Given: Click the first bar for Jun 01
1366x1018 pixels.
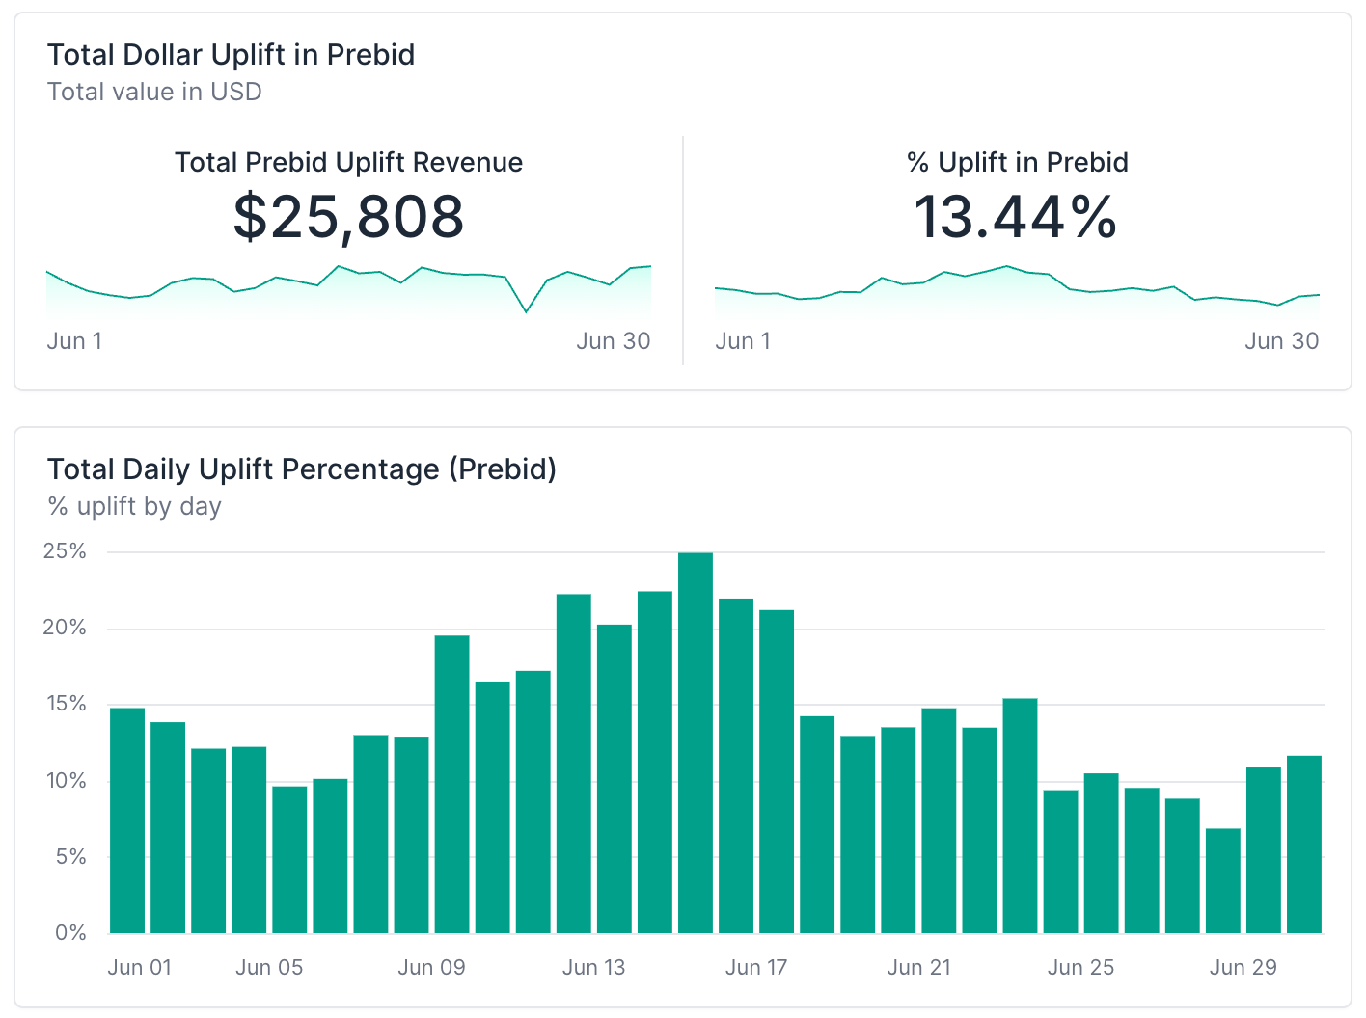Looking at the screenshot, I should click(127, 819).
